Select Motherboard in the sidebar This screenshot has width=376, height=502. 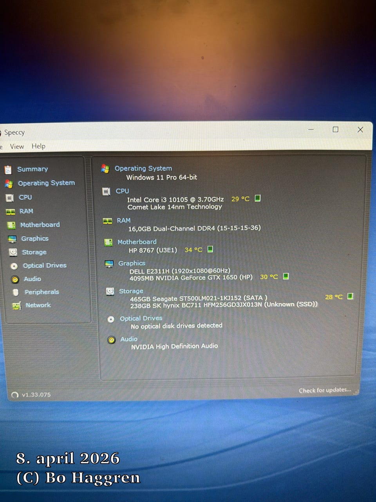point(40,225)
